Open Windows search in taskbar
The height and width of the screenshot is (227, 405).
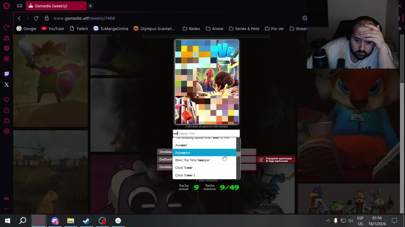point(23,221)
